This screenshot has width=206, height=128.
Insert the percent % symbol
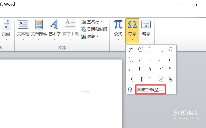[x=161, y=79]
